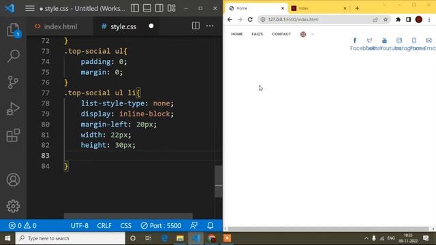The height and width of the screenshot is (245, 436).
Task: Open the Instagram social icon
Action: point(399,41)
